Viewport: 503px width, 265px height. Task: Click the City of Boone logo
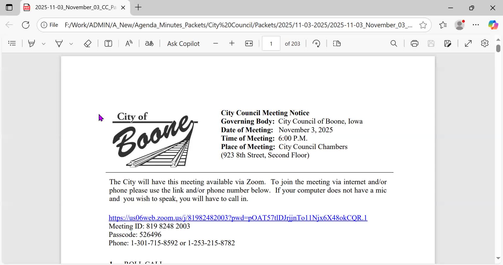[x=155, y=139]
